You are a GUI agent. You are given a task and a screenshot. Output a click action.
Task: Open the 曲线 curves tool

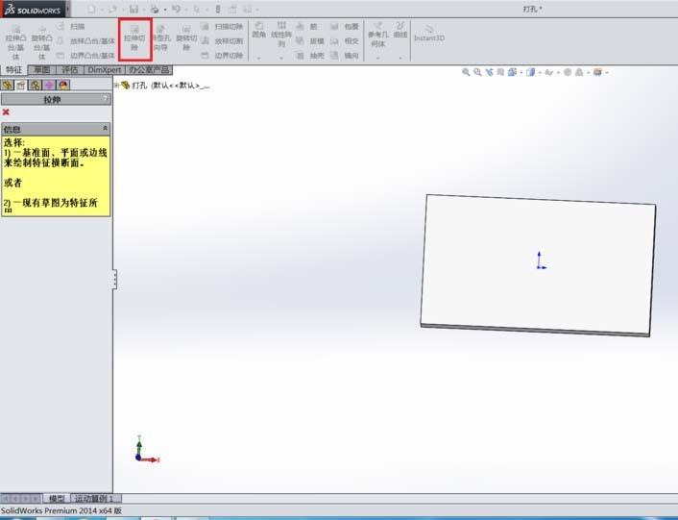(x=400, y=31)
